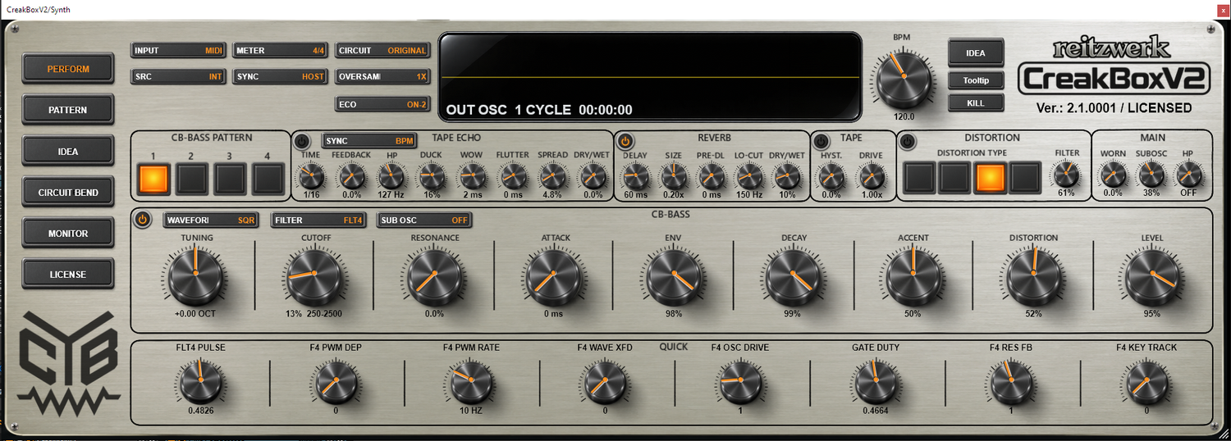The width and height of the screenshot is (1231, 441).
Task: Toggle the Tape Echo power button
Action: click(302, 141)
